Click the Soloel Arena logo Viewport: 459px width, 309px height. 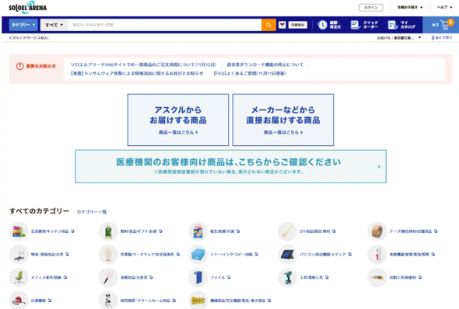(28, 8)
